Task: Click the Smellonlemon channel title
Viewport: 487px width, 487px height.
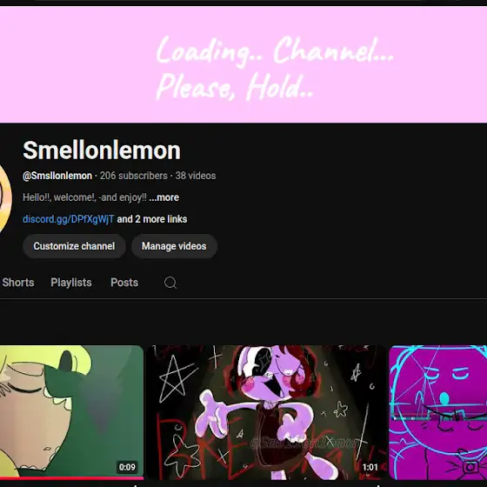Action: click(102, 150)
